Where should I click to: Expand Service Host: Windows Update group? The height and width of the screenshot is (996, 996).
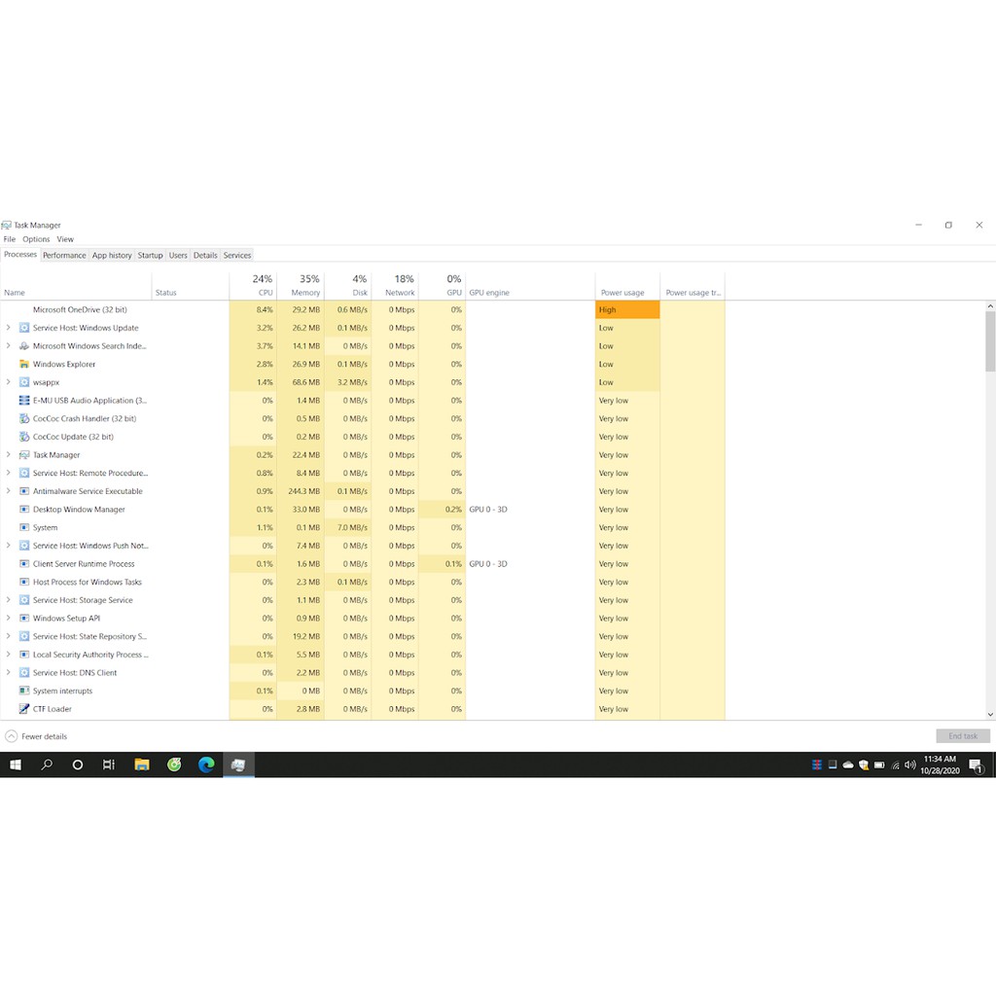click(x=9, y=328)
